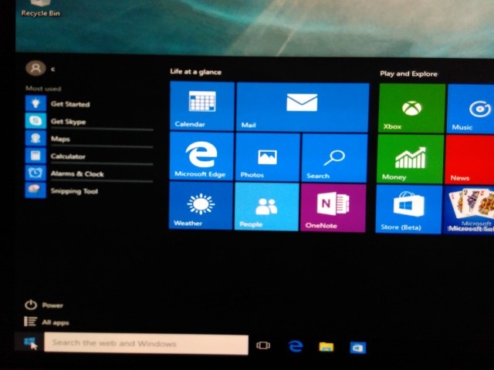This screenshot has height=370, width=494.
Task: Click the Life at a glance group header
Action: (x=195, y=72)
